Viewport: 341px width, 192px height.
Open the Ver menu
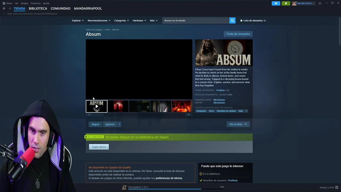click(x=17, y=3)
